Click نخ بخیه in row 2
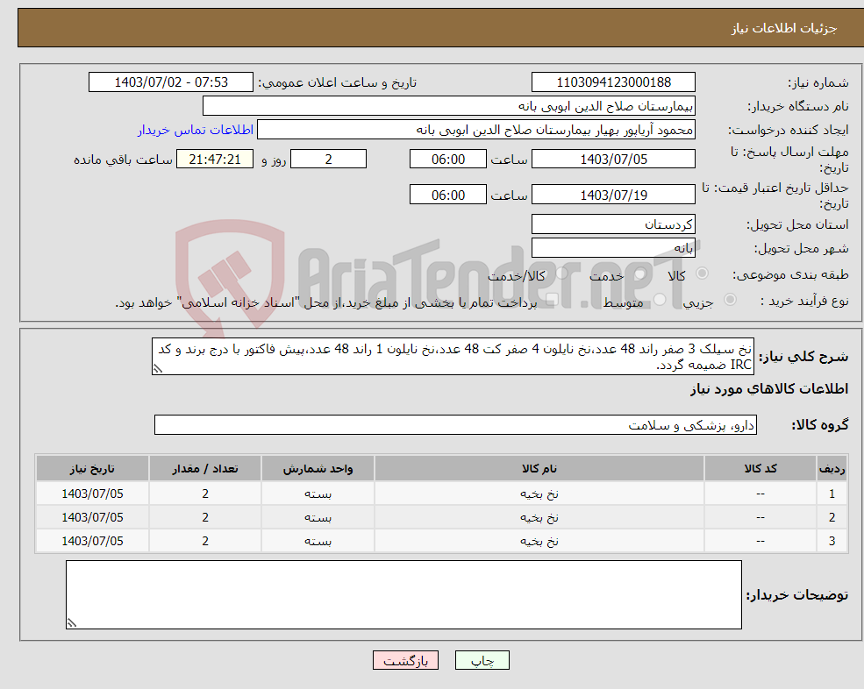This screenshot has width=864, height=689. click(539, 517)
